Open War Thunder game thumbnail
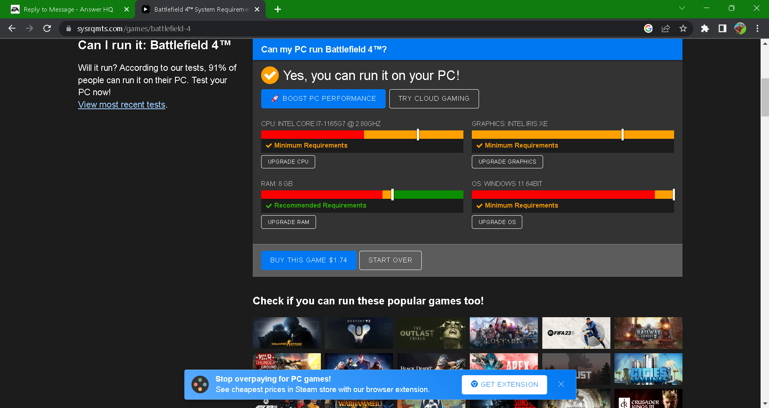Viewport: 769px width, 408px height. tap(287, 361)
